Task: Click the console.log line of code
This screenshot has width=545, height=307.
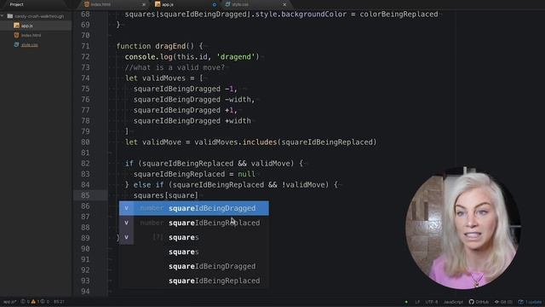Action: click(x=192, y=57)
